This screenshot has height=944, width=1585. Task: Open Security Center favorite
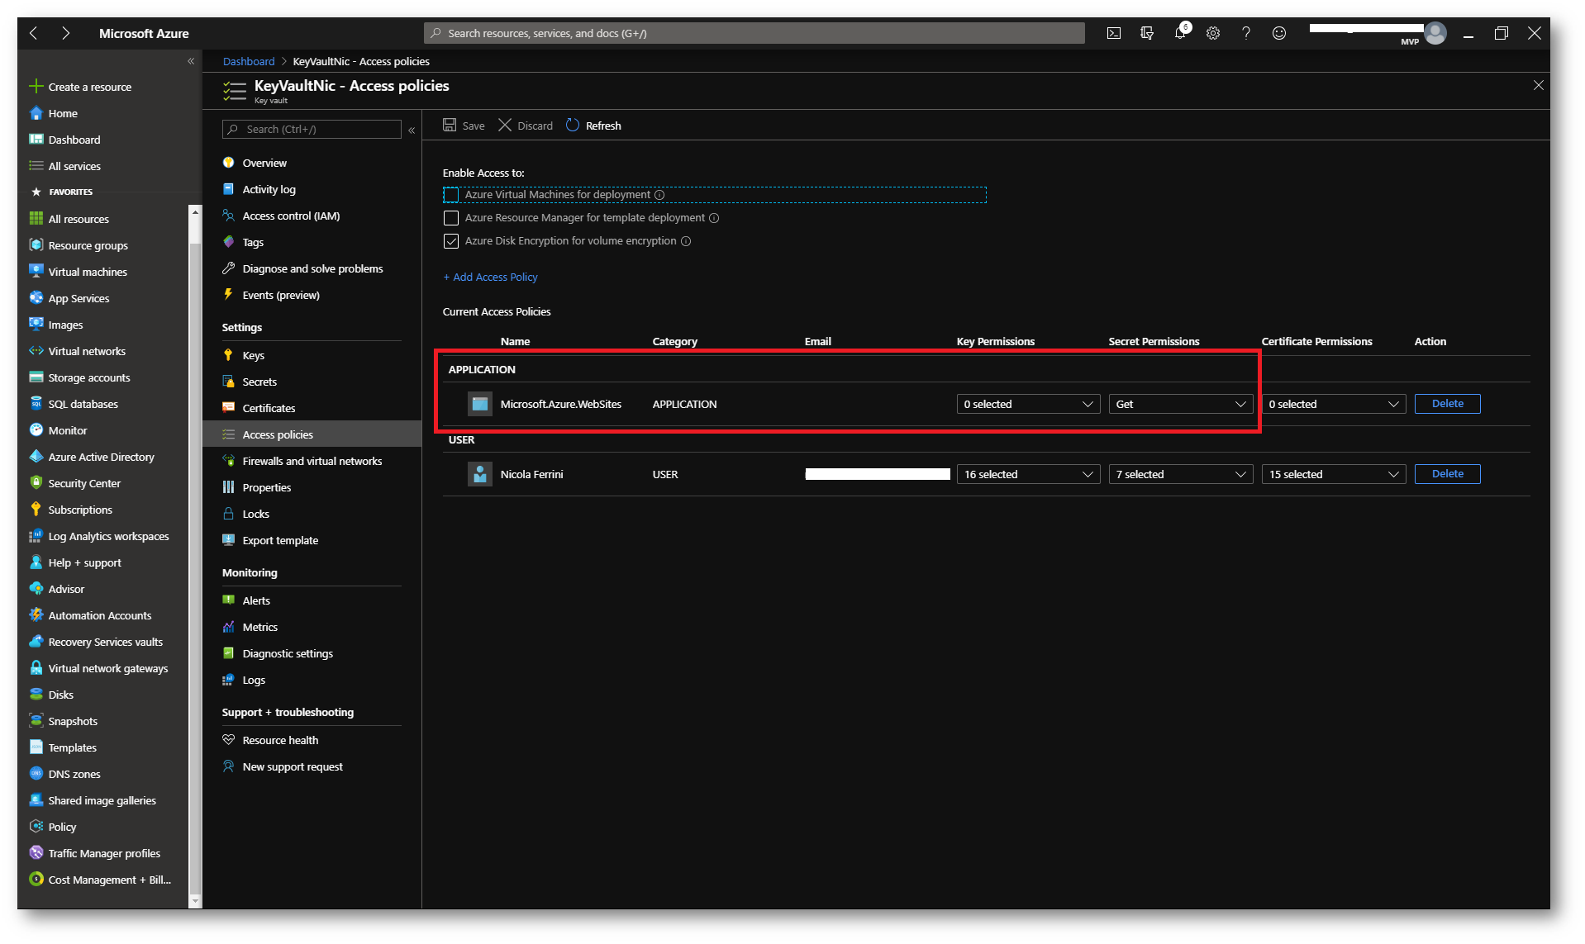(x=84, y=483)
